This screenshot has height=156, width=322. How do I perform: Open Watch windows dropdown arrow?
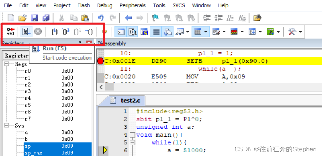[188, 32]
